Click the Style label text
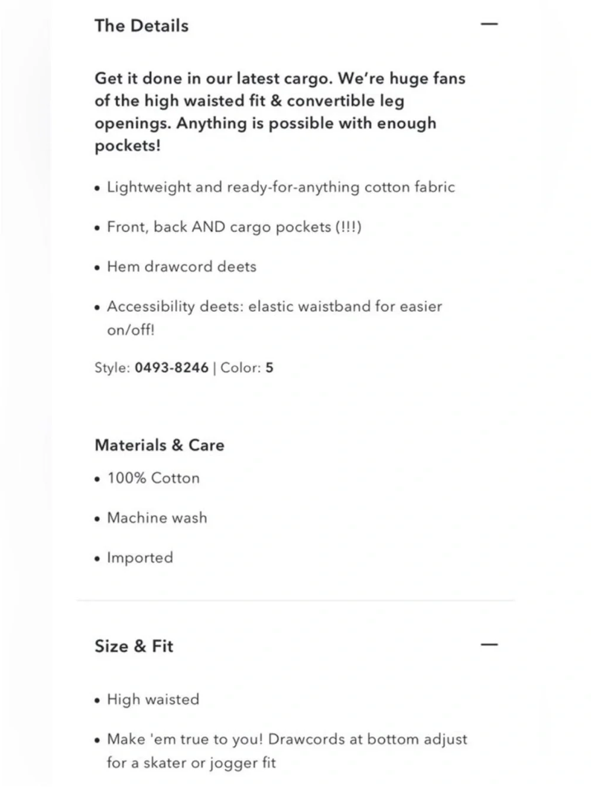The width and height of the screenshot is (591, 787). pyautogui.click(x=112, y=367)
